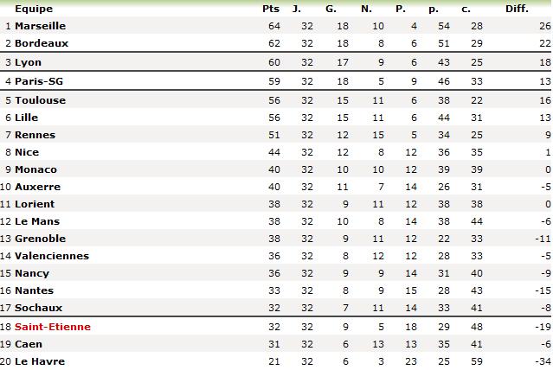
Task: Click the J. games played header
Action: [297, 9]
